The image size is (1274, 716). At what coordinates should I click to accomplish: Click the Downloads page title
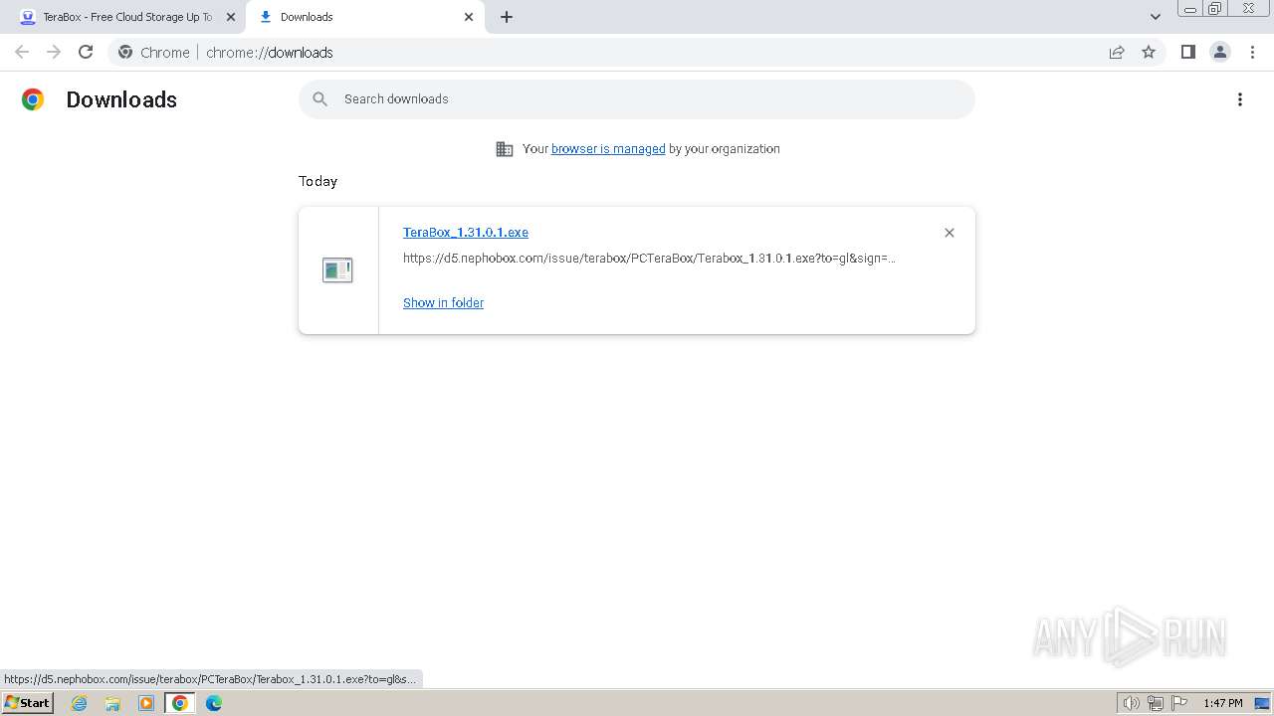pos(121,99)
